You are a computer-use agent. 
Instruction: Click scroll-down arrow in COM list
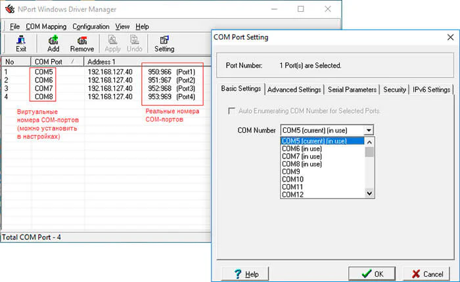pyautogui.click(x=369, y=193)
